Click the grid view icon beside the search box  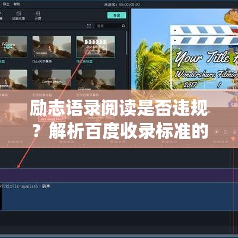89,26
